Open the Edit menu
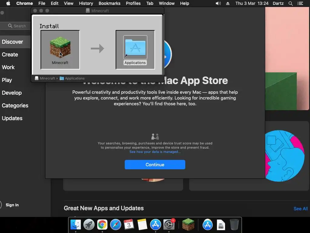The height and width of the screenshot is (233, 310). coord(54,3)
